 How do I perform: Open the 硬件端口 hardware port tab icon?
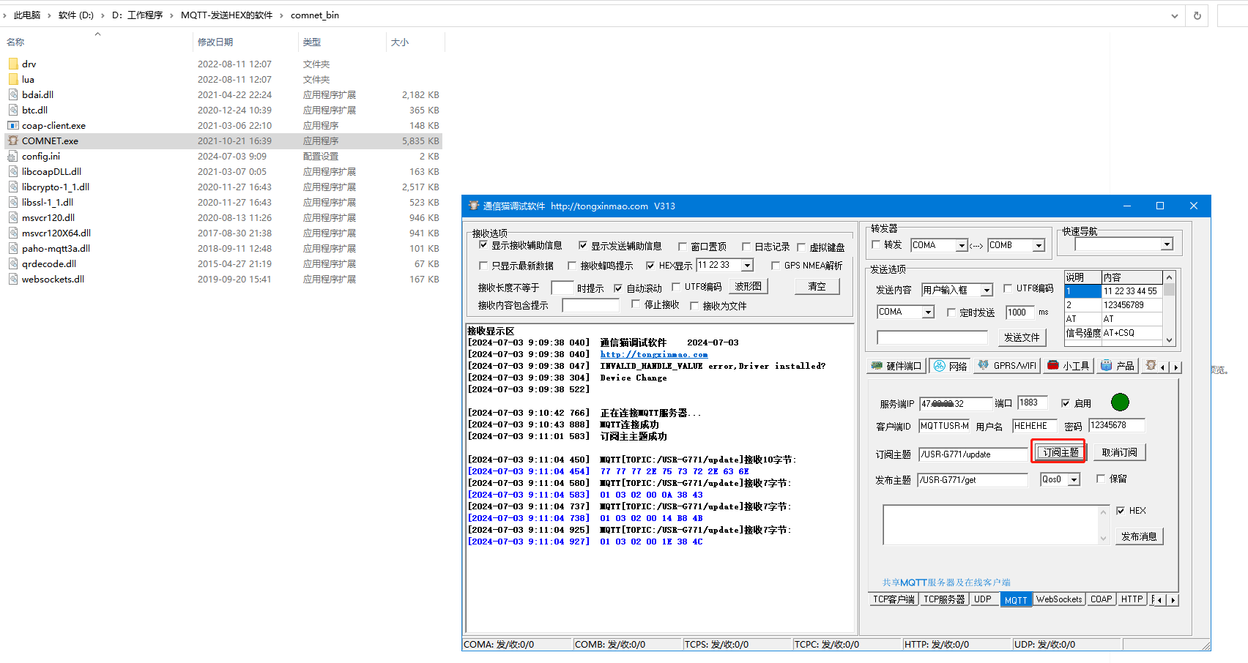coord(877,366)
